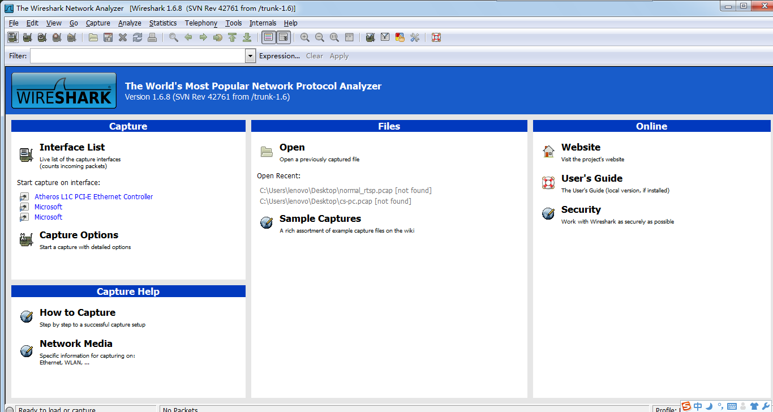This screenshot has width=773, height=412.
Task: Reload this capture file toolbar icon
Action: click(138, 37)
